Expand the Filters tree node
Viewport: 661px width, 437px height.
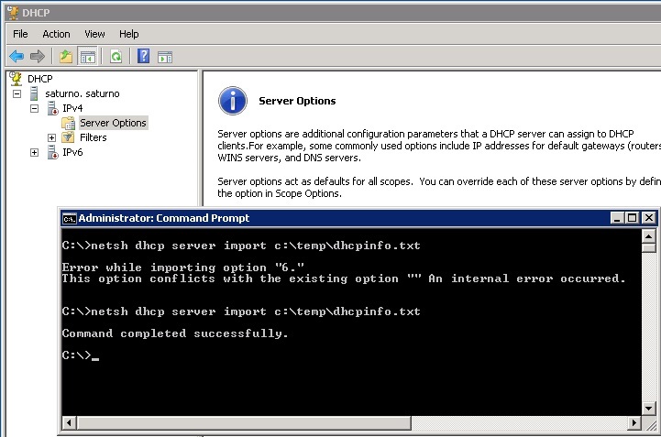(51, 137)
